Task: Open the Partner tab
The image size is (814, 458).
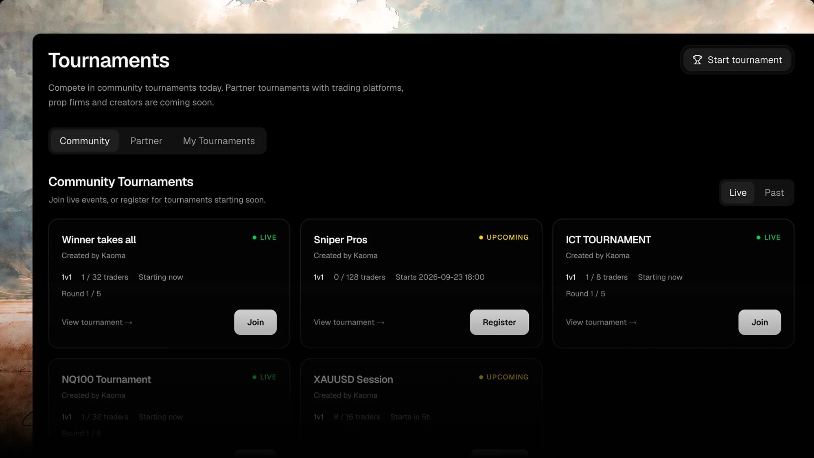Action: [x=146, y=141]
